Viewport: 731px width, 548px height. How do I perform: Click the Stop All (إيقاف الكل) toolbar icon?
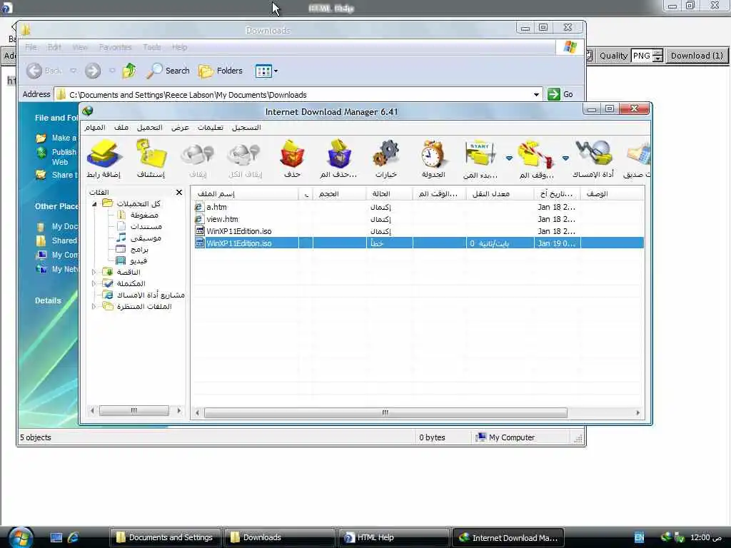point(246,159)
